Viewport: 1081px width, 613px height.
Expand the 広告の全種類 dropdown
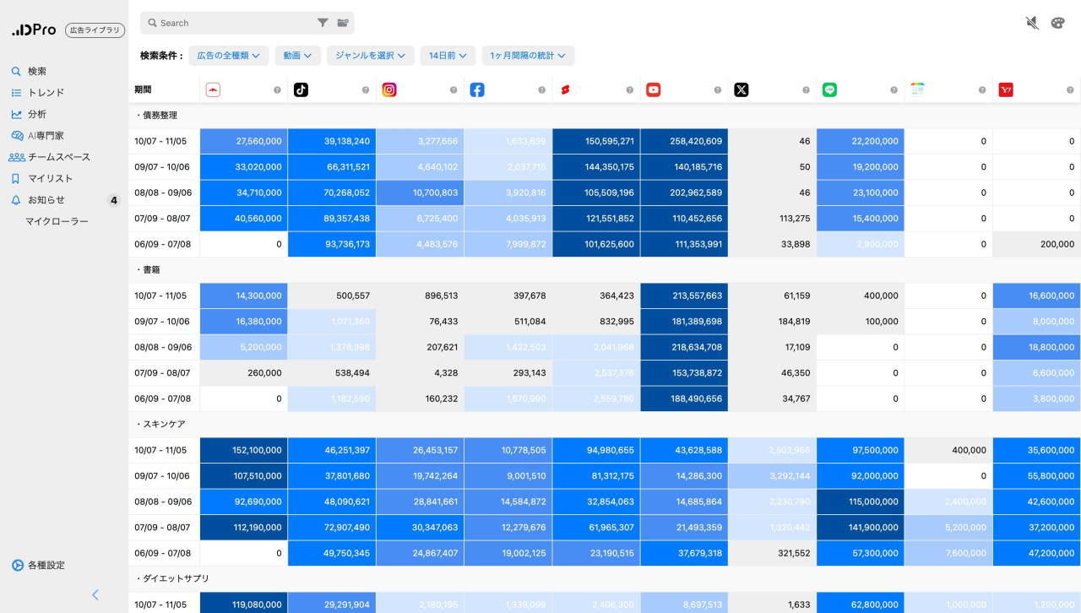point(228,56)
